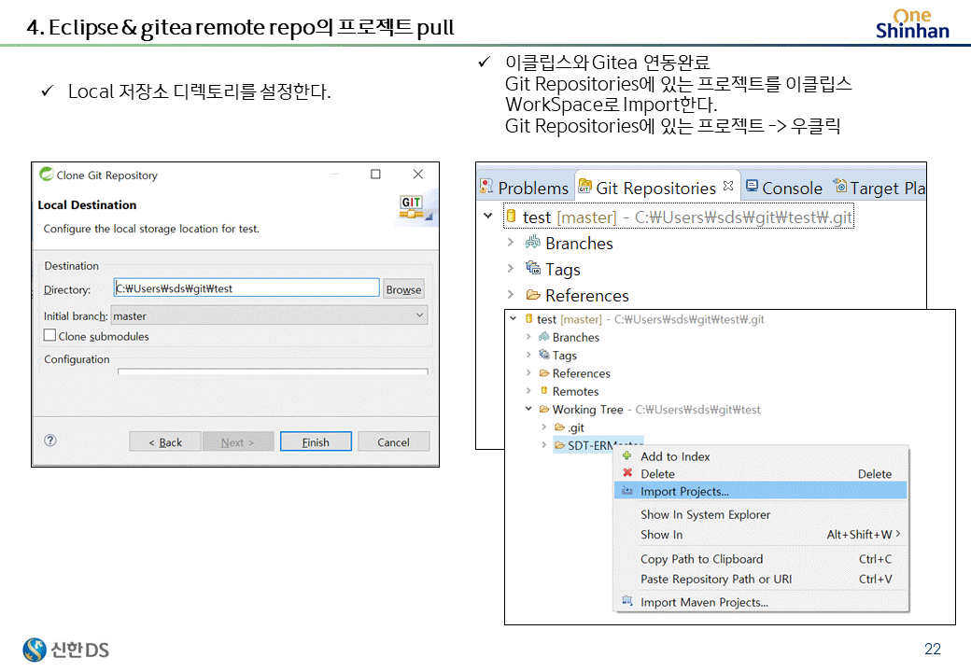The image size is (971, 672).
Task: Click the small References folder icon
Action: click(544, 372)
